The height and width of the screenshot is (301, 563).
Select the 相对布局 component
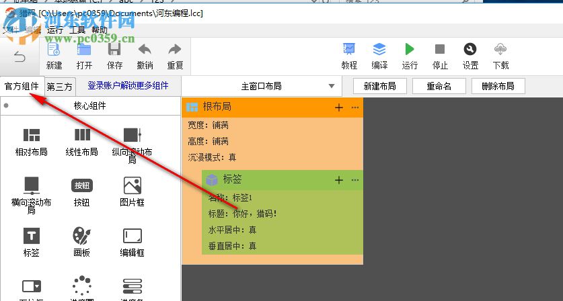31,142
